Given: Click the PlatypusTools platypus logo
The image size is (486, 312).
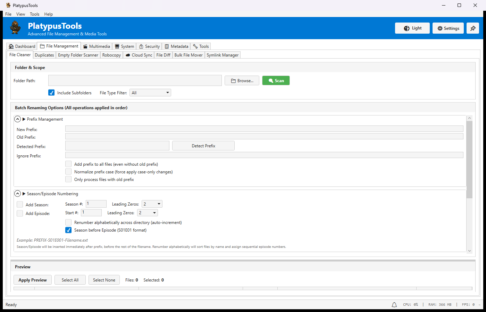Looking at the screenshot, I should click(x=15, y=28).
